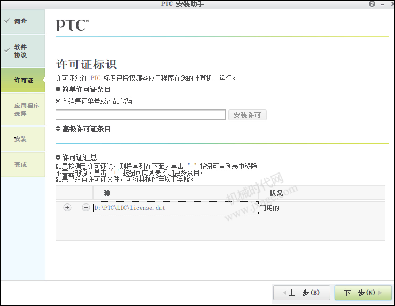Viewport: 395px width, 306px height.
Task: Collapse the 许可证汇总 section
Action: [x=58, y=158]
